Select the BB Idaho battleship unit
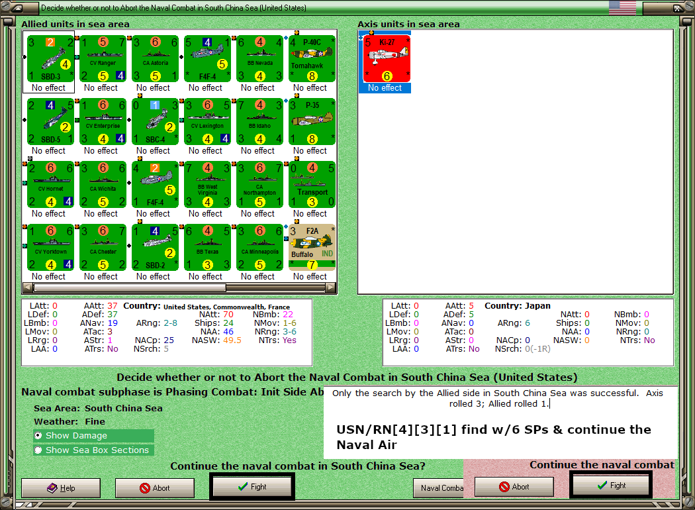The width and height of the screenshot is (695, 510). (260, 122)
